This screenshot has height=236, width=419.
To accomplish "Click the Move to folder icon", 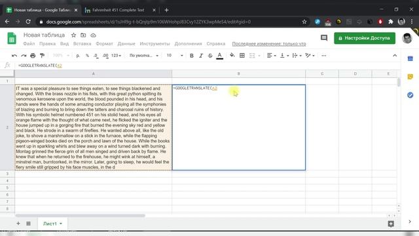I will [83, 35].
